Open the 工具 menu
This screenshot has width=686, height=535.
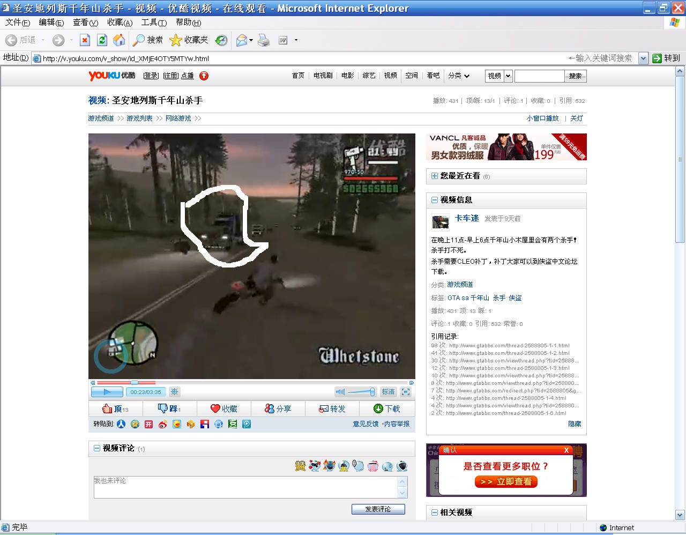[x=153, y=23]
